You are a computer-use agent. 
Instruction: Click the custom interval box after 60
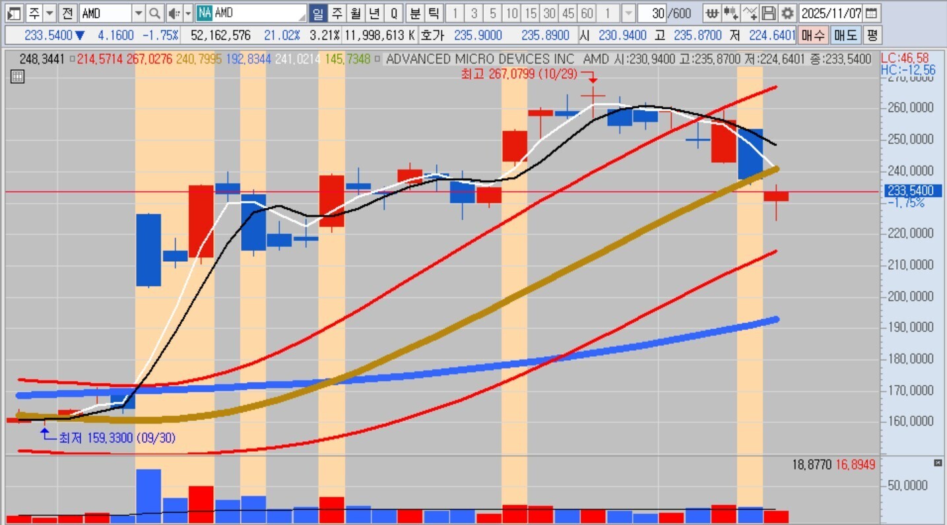click(x=608, y=13)
